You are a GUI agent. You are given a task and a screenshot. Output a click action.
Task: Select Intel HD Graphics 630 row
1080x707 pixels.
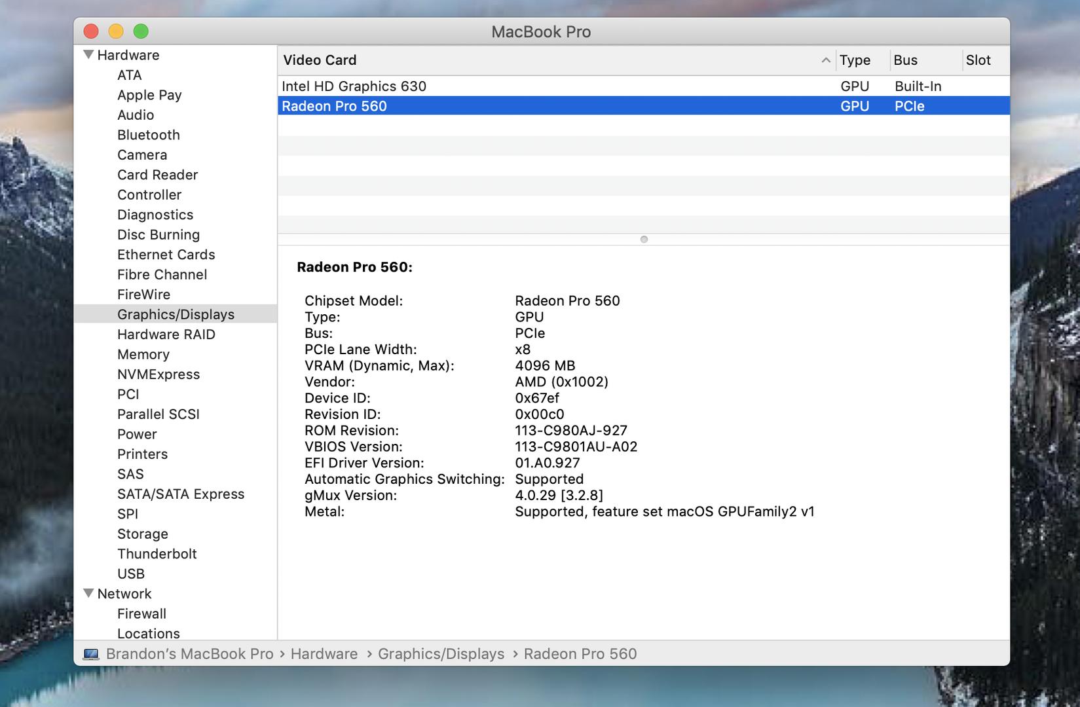[643, 86]
